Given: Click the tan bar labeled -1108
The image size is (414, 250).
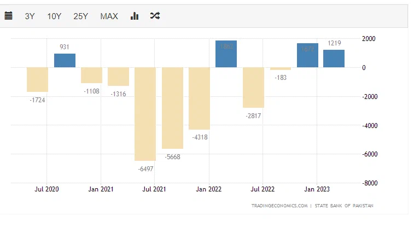Looking at the screenshot, I should point(92,75).
